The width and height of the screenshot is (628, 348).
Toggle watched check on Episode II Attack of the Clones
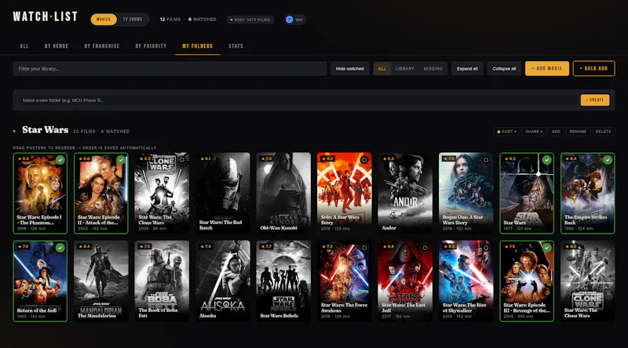click(x=121, y=160)
